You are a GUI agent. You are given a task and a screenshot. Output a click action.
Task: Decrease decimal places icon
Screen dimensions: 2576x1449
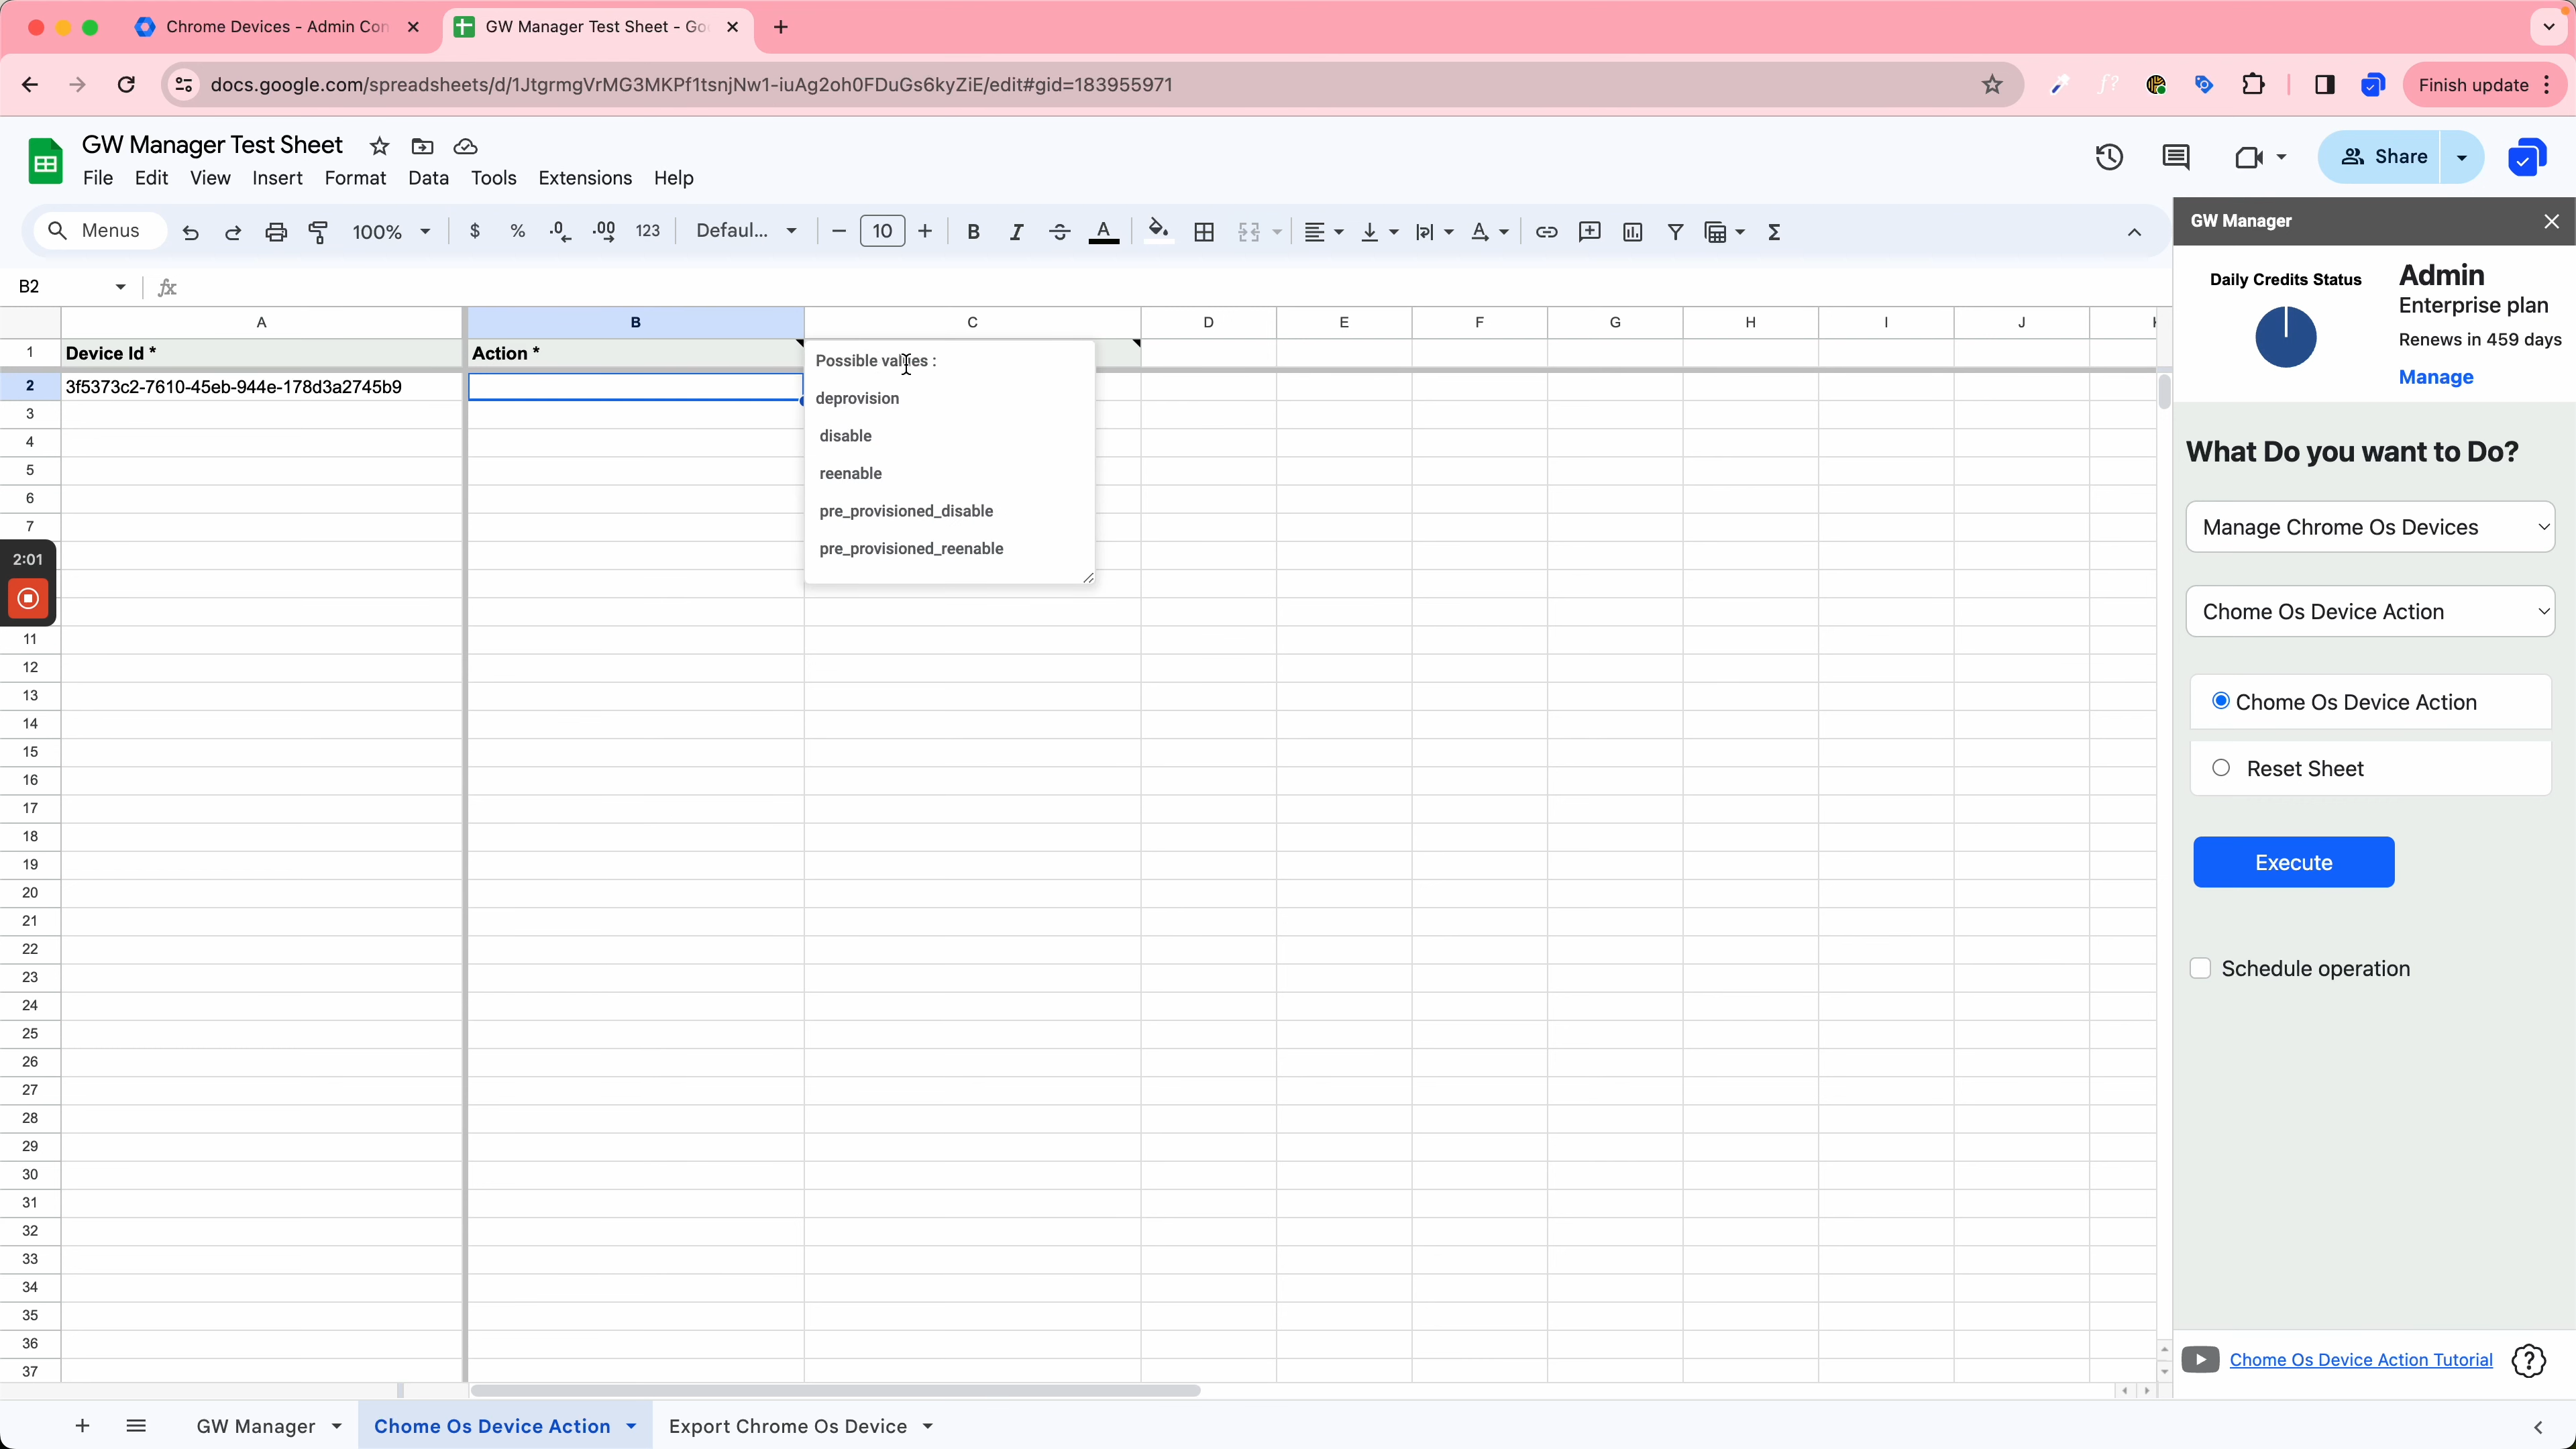pyautogui.click(x=560, y=231)
